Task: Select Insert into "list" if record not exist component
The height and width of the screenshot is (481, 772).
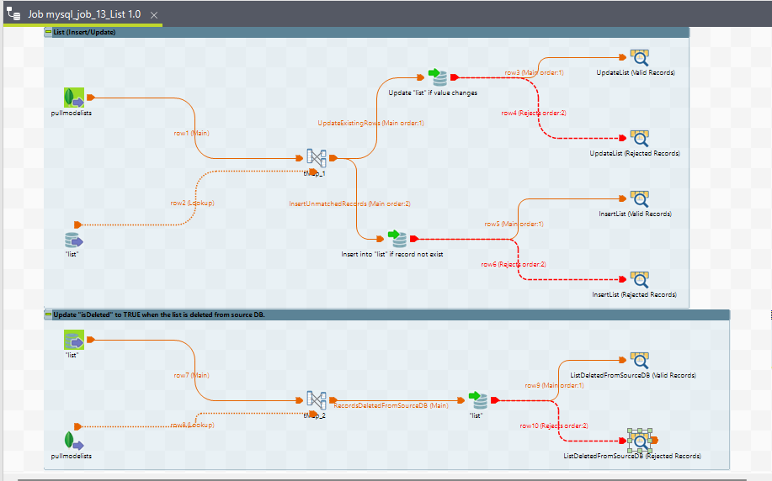Action: [397, 239]
